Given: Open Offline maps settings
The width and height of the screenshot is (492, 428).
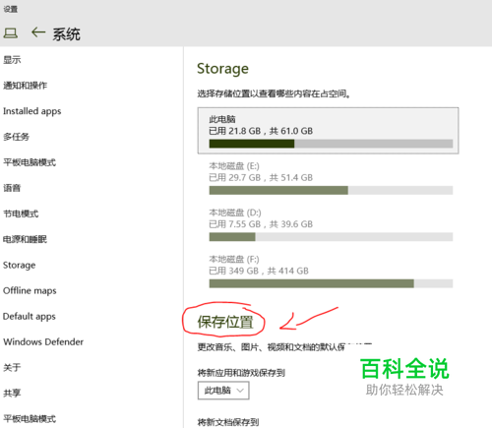Looking at the screenshot, I should pyautogui.click(x=30, y=290).
